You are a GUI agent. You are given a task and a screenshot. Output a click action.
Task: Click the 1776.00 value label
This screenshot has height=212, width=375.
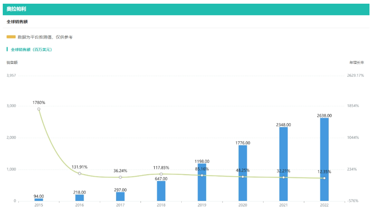point(243,143)
